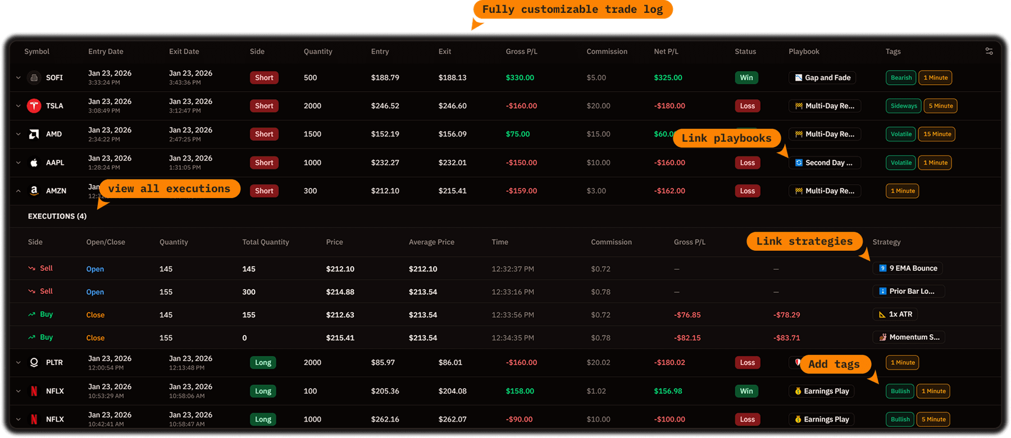Viewport: 1011px width, 438px height.
Task: Expand NFLX trade entered 10:42:41 AM
Action: (19, 419)
